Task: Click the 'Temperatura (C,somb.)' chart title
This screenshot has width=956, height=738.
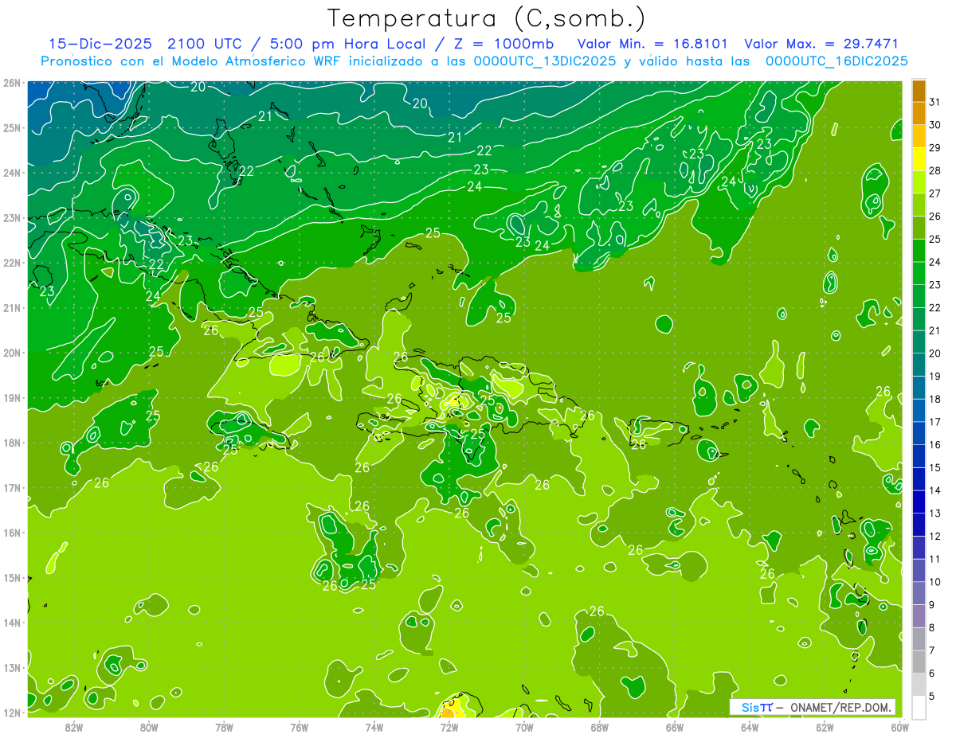Action: [x=487, y=18]
